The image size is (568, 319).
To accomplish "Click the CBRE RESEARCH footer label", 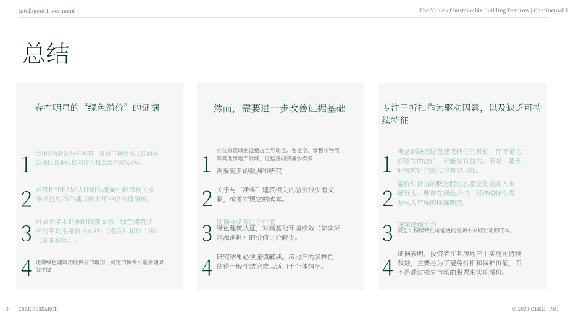I will tap(38, 309).
